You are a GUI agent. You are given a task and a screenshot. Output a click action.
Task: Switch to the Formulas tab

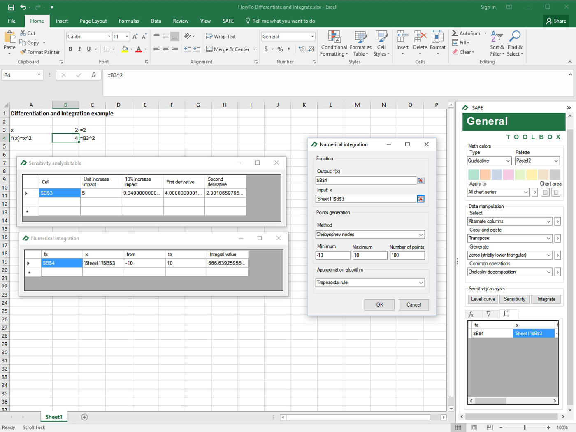pos(129,21)
